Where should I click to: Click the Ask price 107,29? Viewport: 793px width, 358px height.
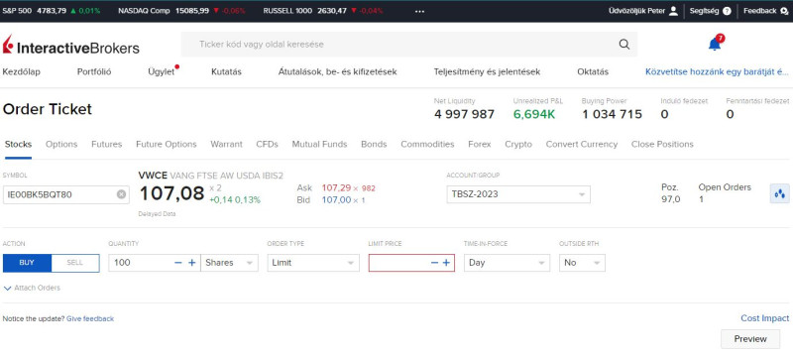click(x=336, y=188)
